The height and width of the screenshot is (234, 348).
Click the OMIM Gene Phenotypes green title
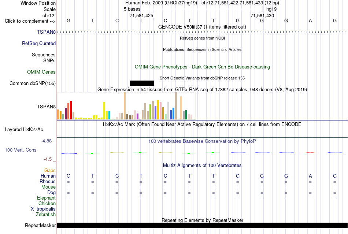pos(202,67)
